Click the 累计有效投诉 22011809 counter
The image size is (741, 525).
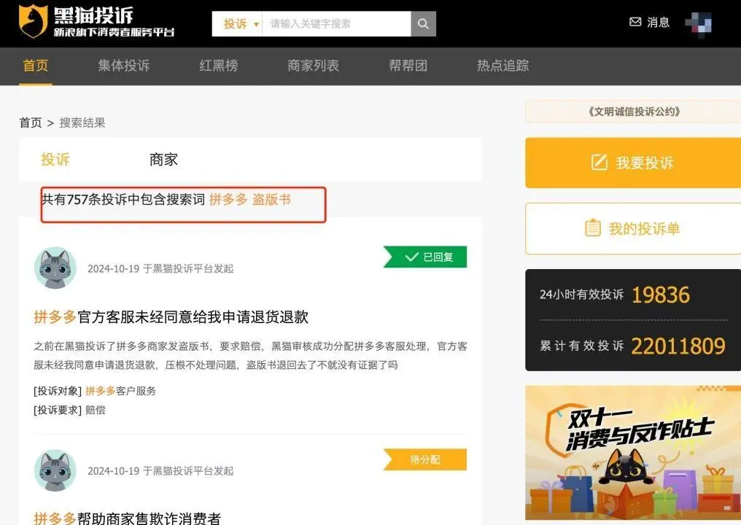[x=632, y=346]
